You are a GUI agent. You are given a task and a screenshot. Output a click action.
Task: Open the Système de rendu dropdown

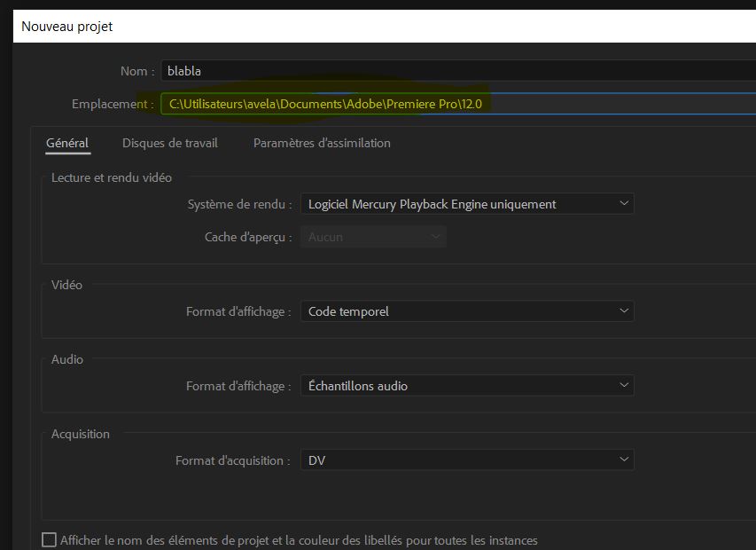click(467, 204)
